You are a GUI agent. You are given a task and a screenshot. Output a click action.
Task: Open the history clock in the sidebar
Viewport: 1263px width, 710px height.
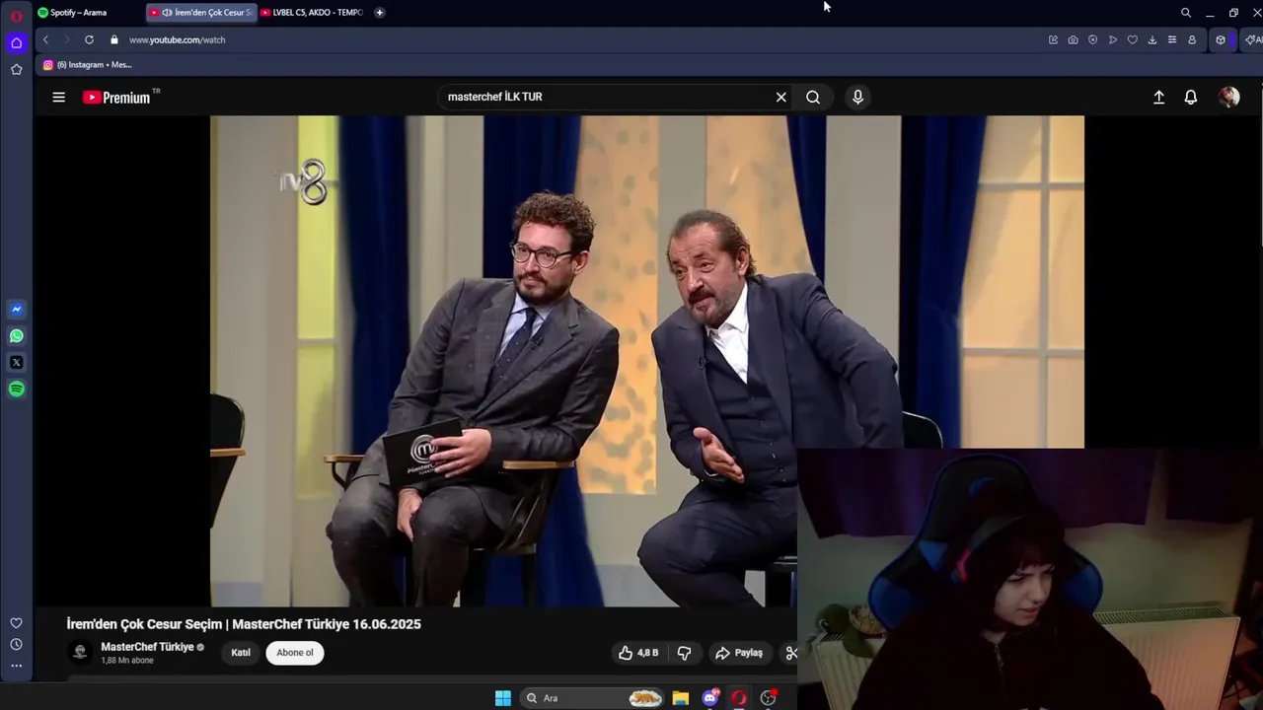pos(16,644)
